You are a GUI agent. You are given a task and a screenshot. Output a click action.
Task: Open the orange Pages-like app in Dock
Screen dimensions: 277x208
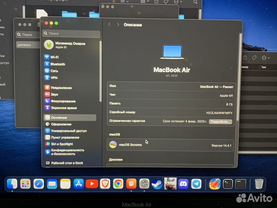tap(131, 184)
